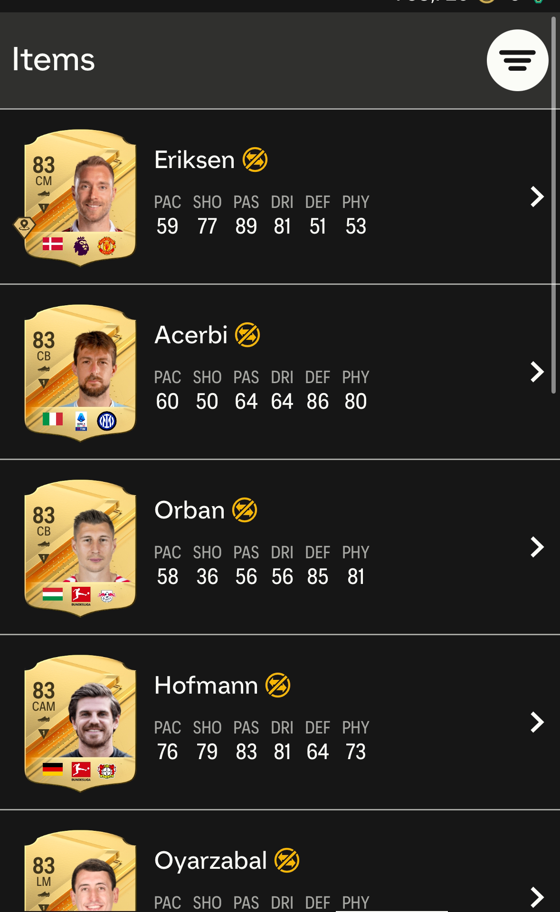Tap the Manchester United crest on Eriksen's card
Image resolution: width=560 pixels, height=912 pixels.
pos(107,245)
